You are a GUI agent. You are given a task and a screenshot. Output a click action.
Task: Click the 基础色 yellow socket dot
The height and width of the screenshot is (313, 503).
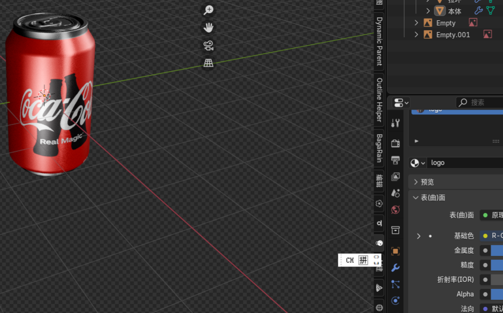pyautogui.click(x=486, y=236)
